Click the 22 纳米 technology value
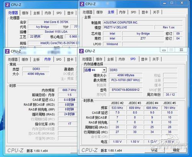This screenshot has height=157, width=192. pyautogui.click(x=35, y=37)
